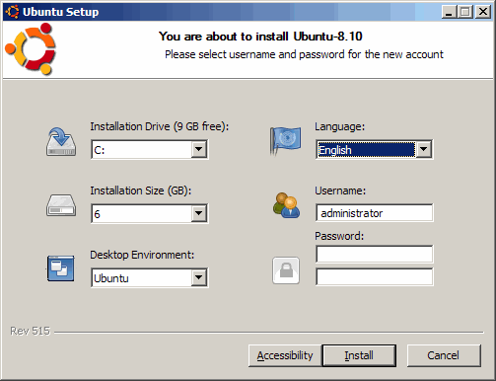Click the 'Installation Size (GB):' label
This screenshot has height=381, width=496.
pos(141,190)
